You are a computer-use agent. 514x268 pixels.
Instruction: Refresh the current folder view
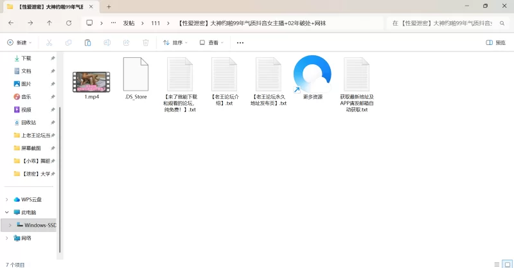tap(69, 23)
